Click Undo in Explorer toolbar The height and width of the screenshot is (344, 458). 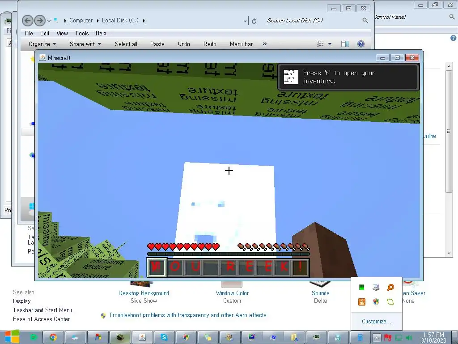point(184,44)
